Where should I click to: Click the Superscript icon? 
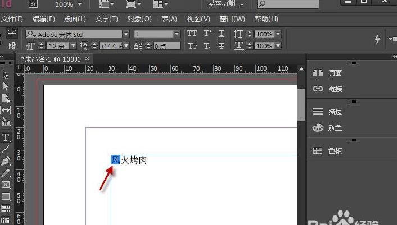click(207, 33)
